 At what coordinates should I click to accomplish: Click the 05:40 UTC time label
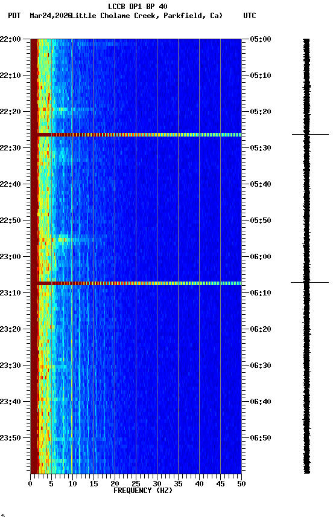click(261, 184)
